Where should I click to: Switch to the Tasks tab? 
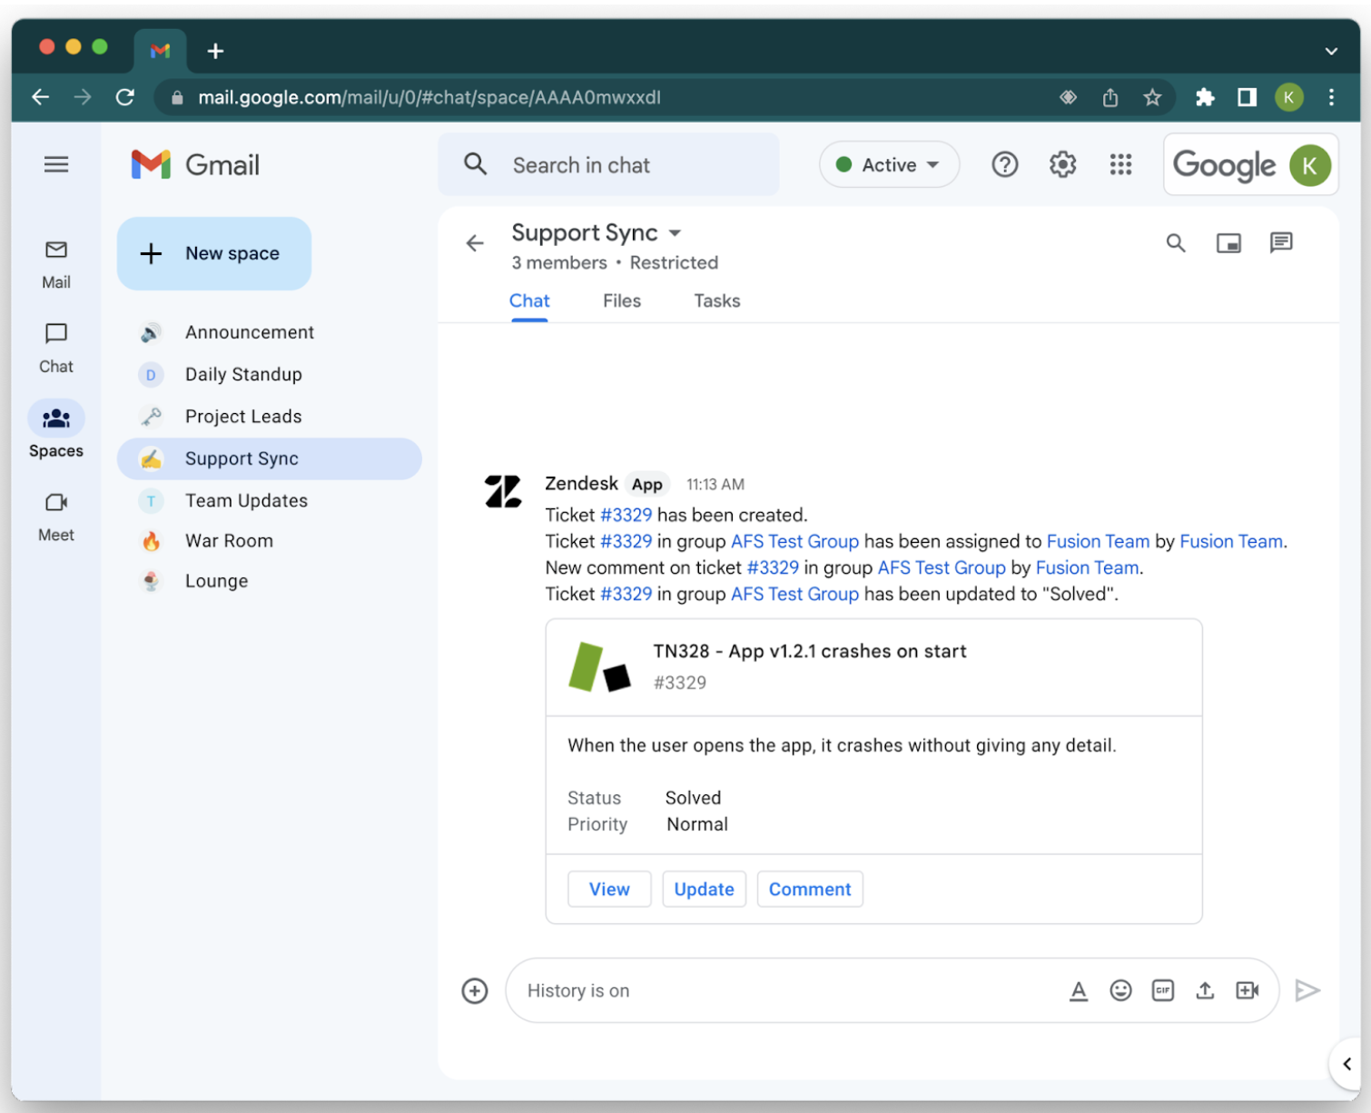coord(717,301)
